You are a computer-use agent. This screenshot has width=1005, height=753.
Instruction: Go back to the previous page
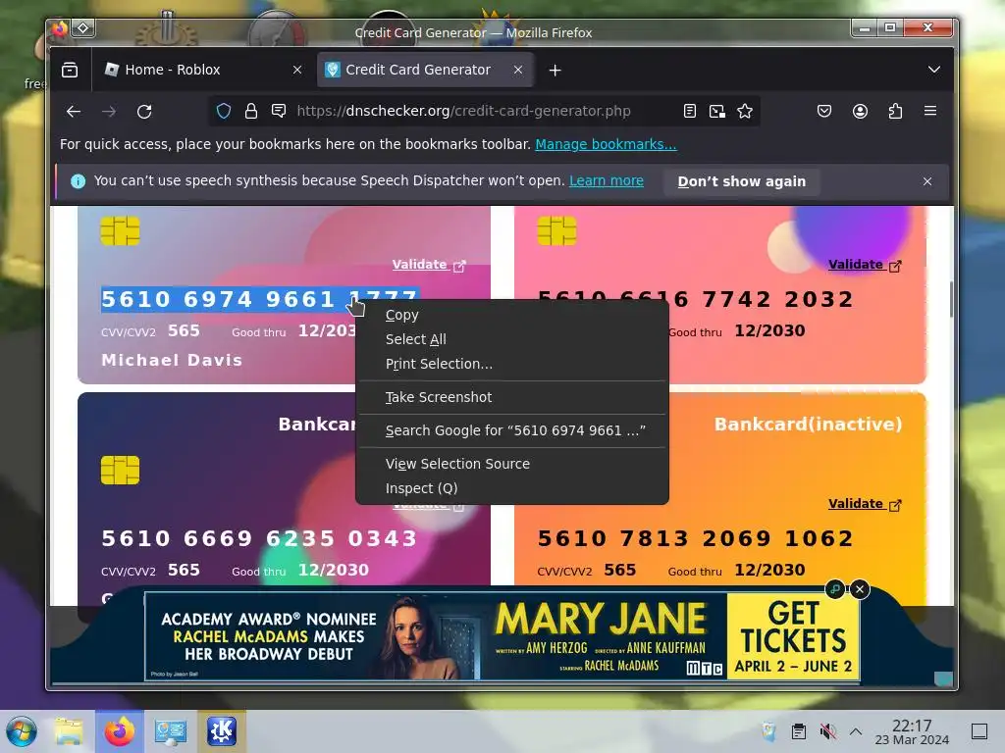[x=74, y=112]
